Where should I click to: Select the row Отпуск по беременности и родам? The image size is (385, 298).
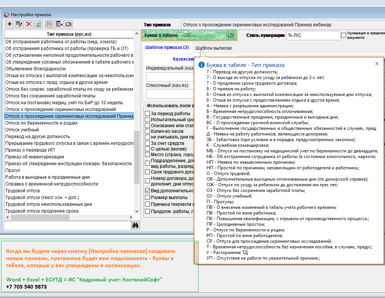[69, 123]
